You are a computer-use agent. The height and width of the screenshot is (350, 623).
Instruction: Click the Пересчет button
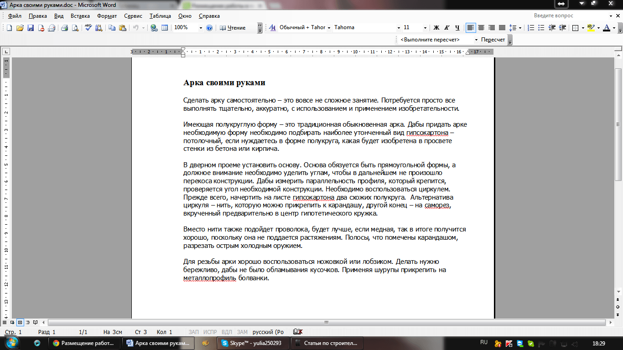point(493,40)
